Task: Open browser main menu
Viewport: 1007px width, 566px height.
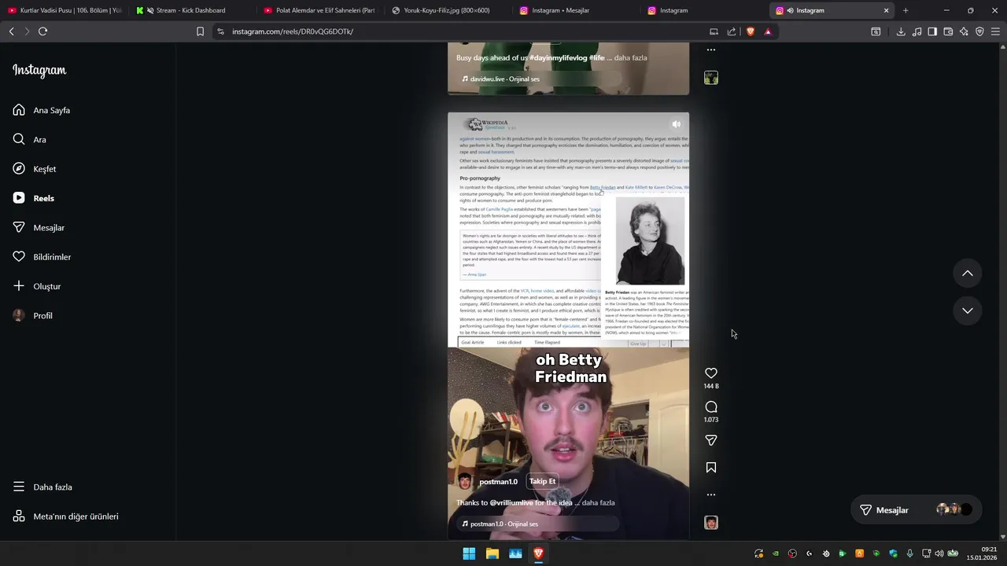Action: tap(995, 31)
